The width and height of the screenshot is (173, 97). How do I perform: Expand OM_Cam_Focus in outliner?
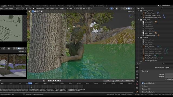click(141, 13)
